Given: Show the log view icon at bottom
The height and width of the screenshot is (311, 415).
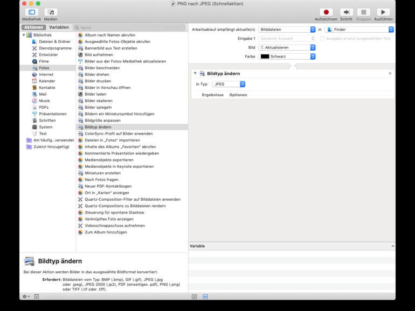Looking at the screenshot, I should [194, 296].
